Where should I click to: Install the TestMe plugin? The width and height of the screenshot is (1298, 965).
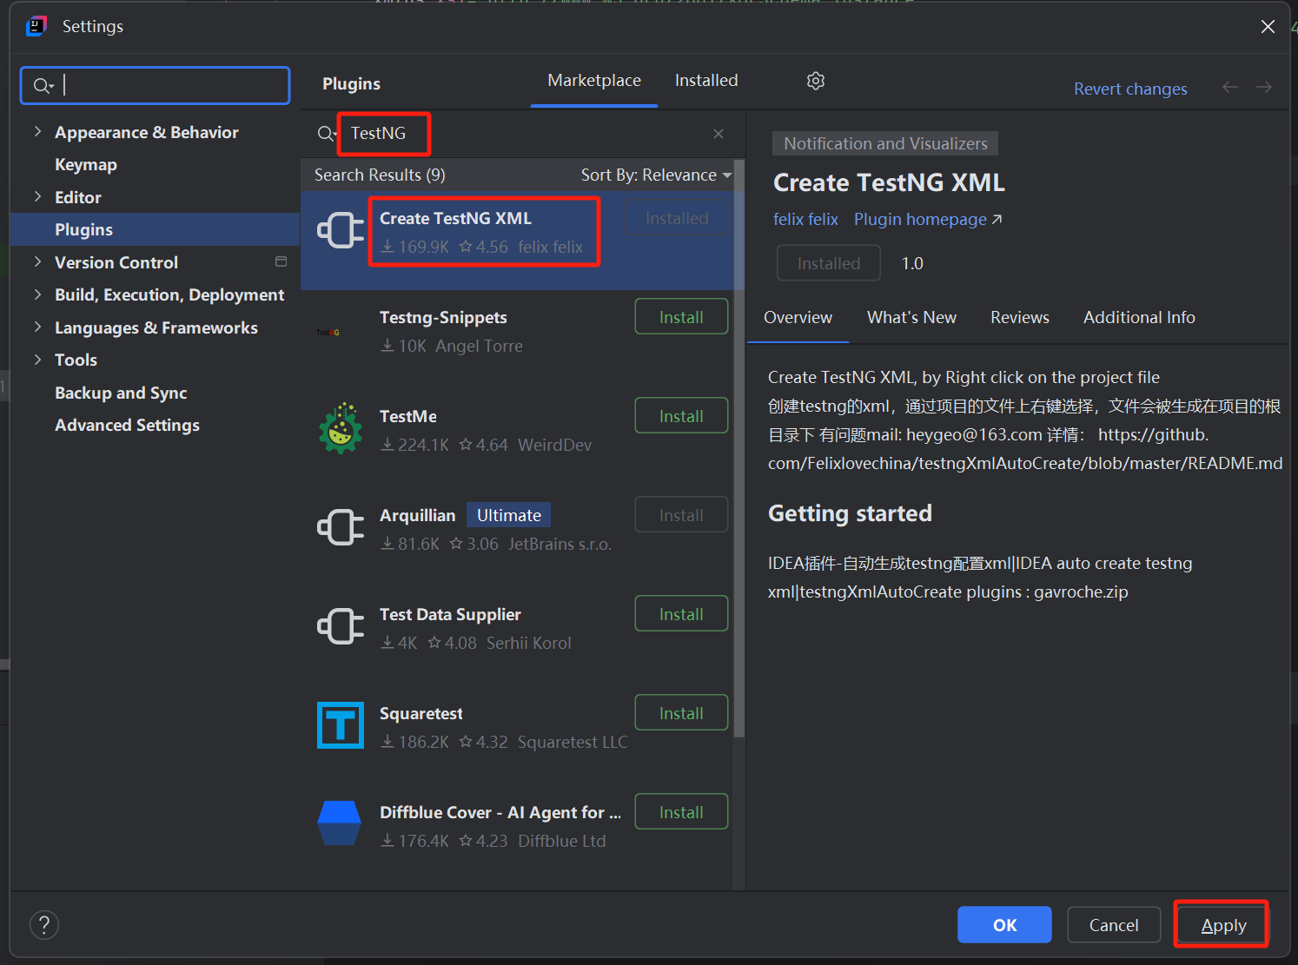(681, 416)
